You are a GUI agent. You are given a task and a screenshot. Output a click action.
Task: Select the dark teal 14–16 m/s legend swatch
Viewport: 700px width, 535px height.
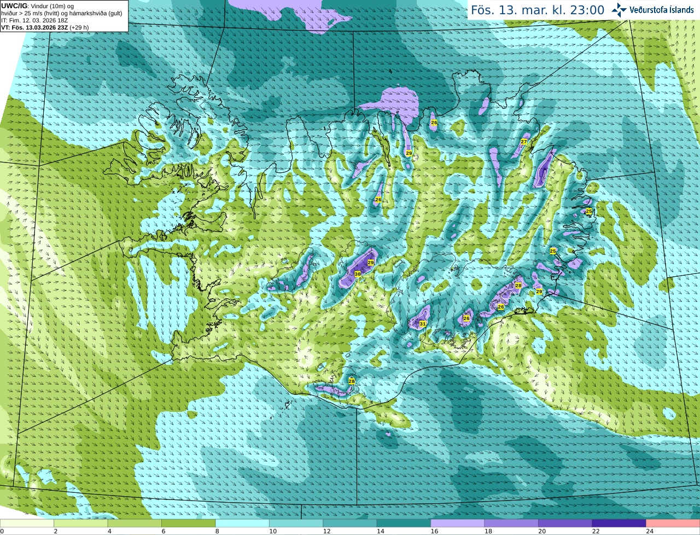click(404, 523)
